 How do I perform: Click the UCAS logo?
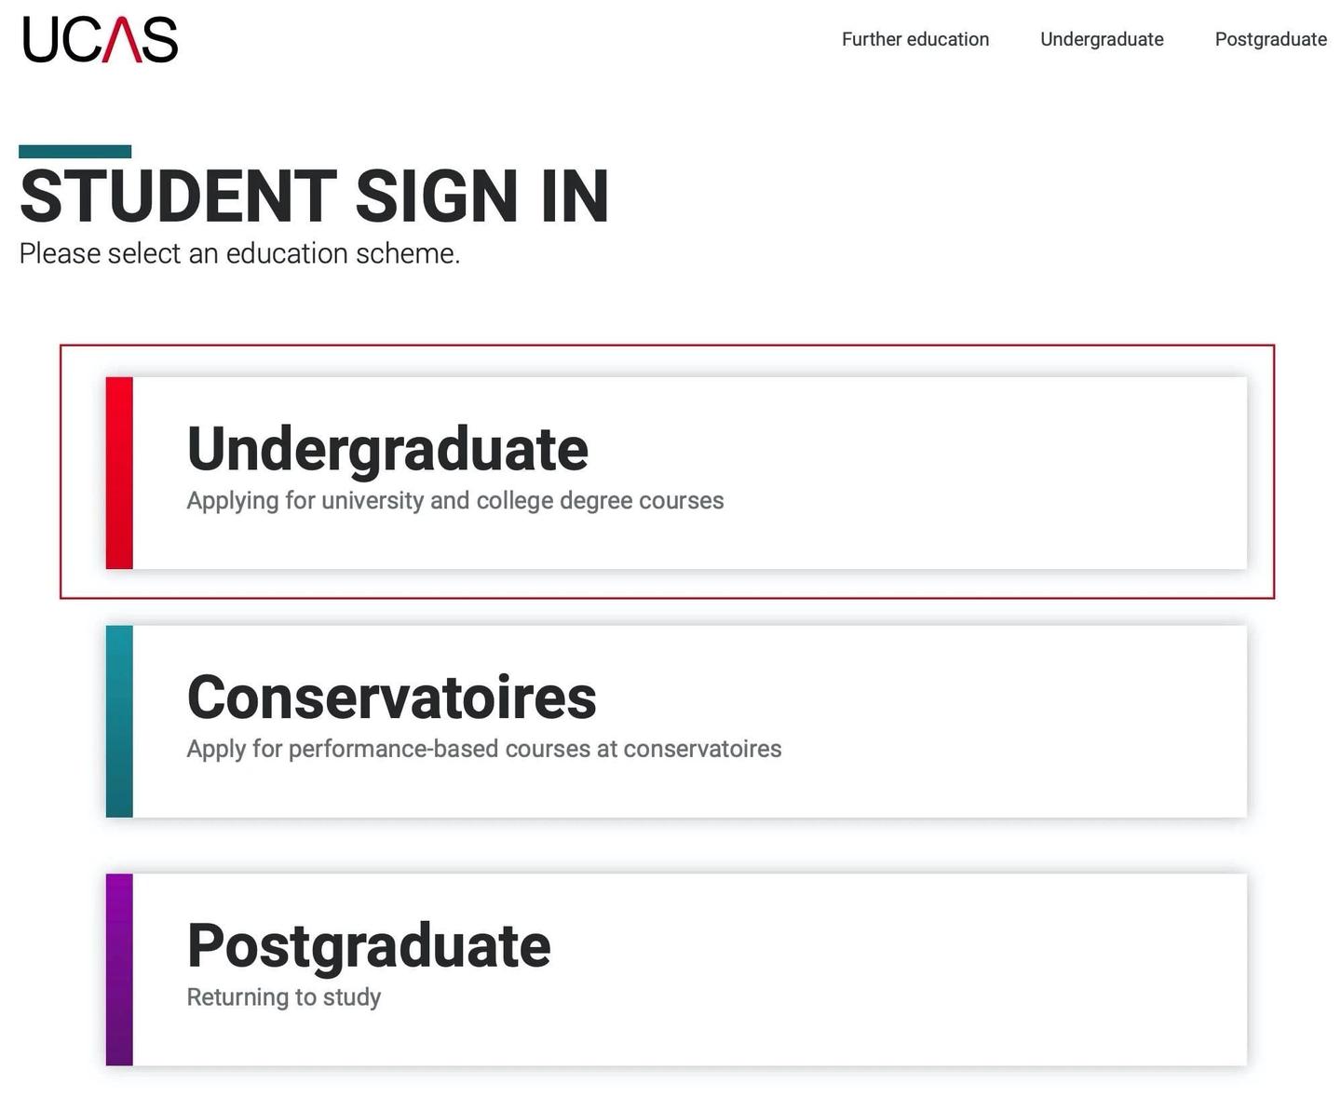(100, 40)
